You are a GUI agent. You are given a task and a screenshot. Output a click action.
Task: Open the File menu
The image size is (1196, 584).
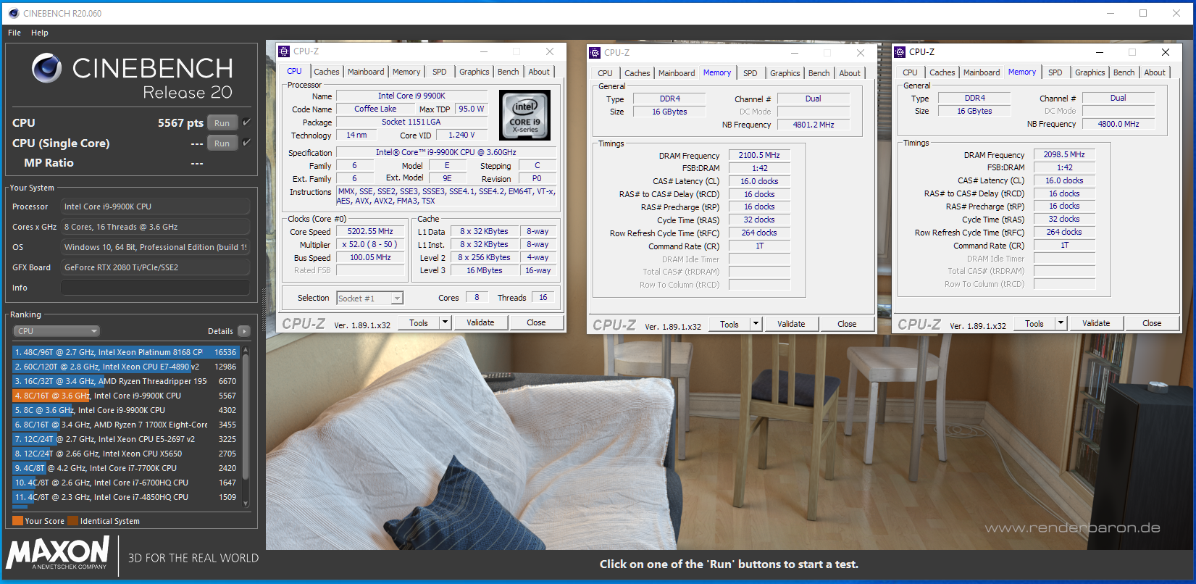pos(14,33)
